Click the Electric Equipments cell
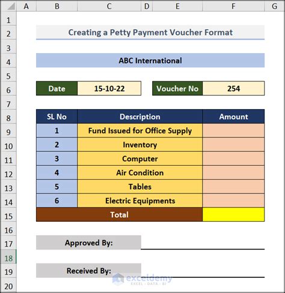285x293 pixels. (x=140, y=201)
